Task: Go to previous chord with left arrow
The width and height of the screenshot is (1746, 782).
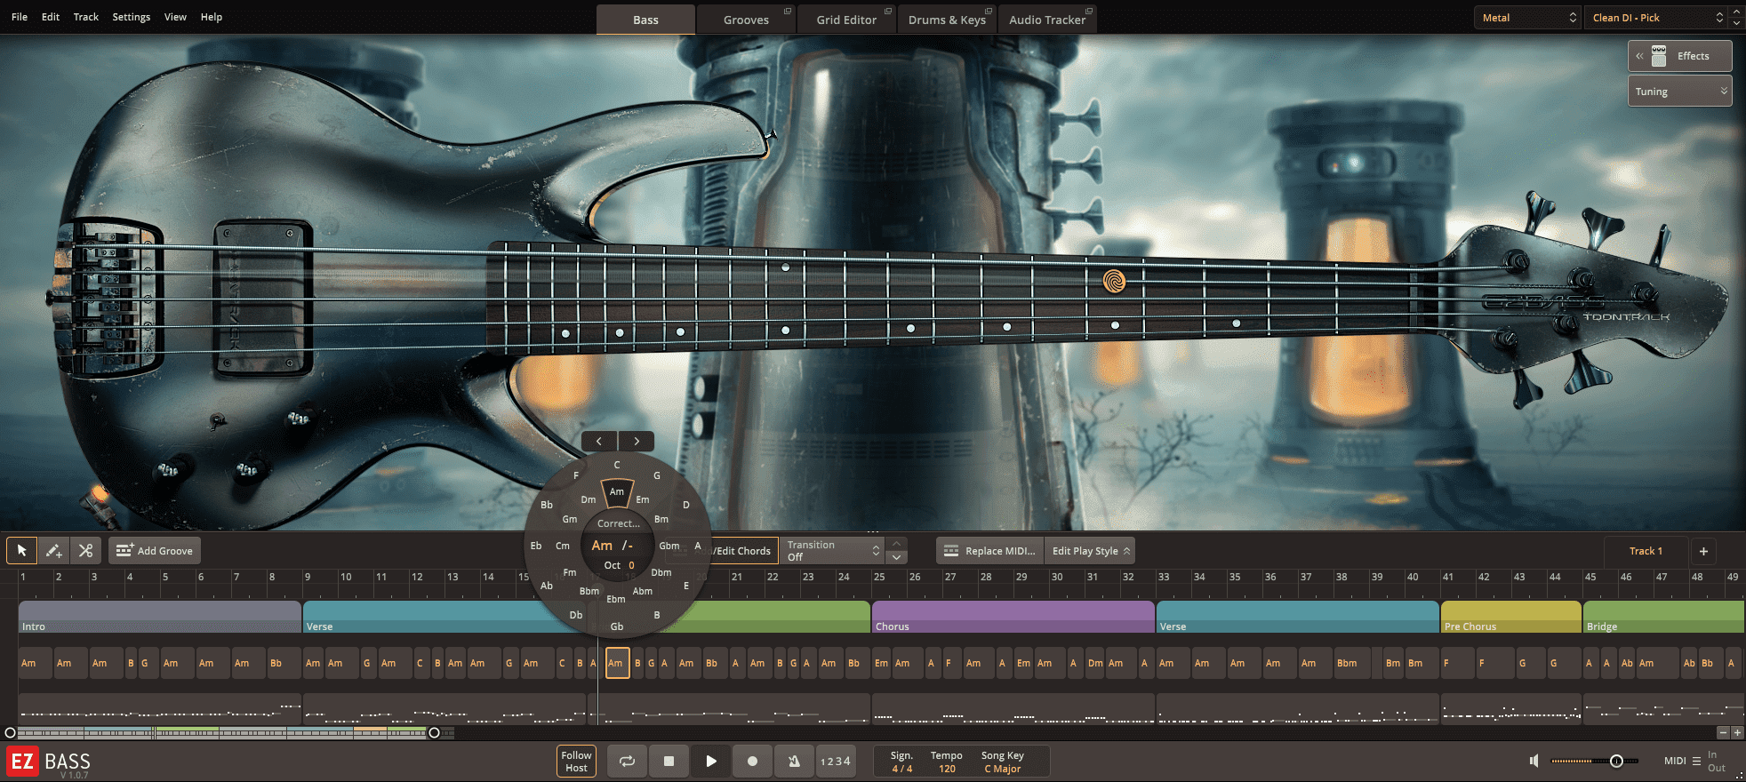Action: point(599,441)
